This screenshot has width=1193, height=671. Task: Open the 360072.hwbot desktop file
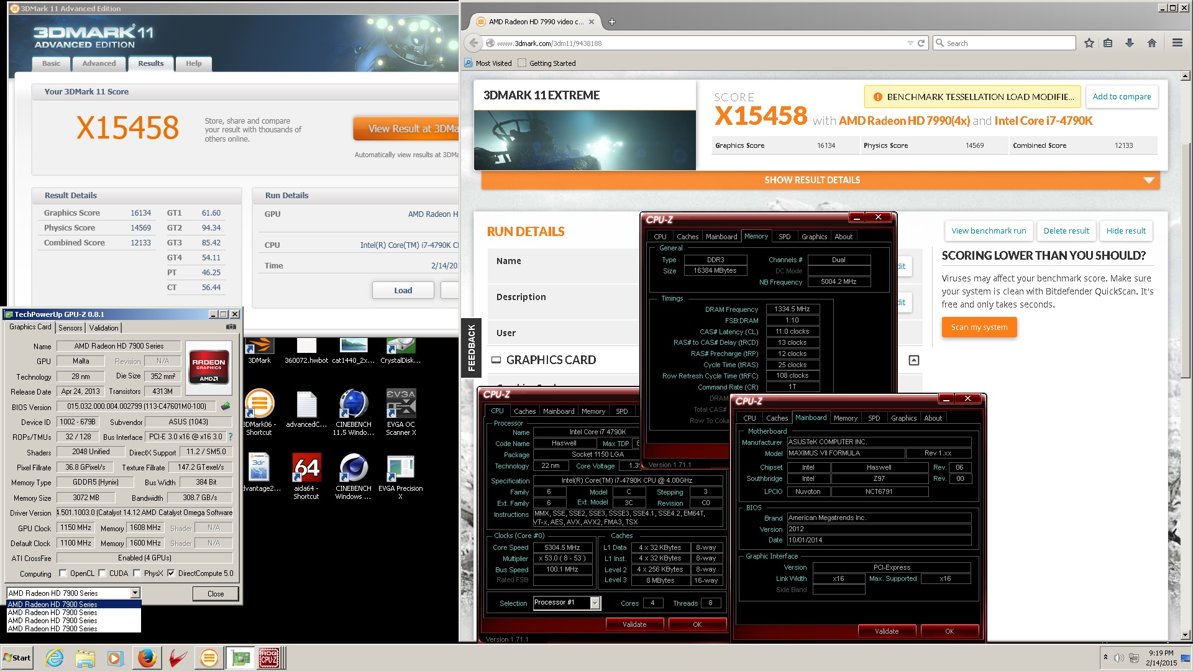click(306, 350)
